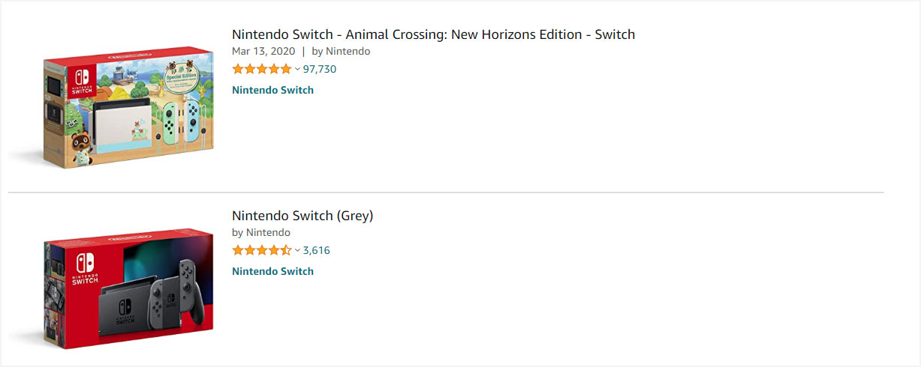Expand the rating chevron beside 97,730
Screen dimensions: 921x367
point(297,69)
